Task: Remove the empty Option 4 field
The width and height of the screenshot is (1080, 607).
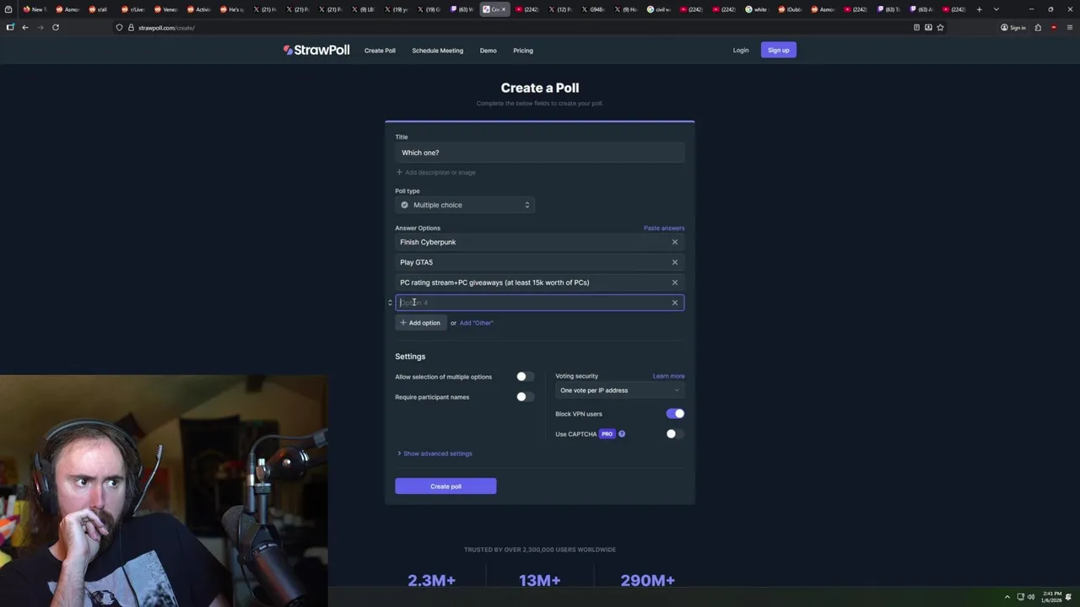Action: point(675,303)
